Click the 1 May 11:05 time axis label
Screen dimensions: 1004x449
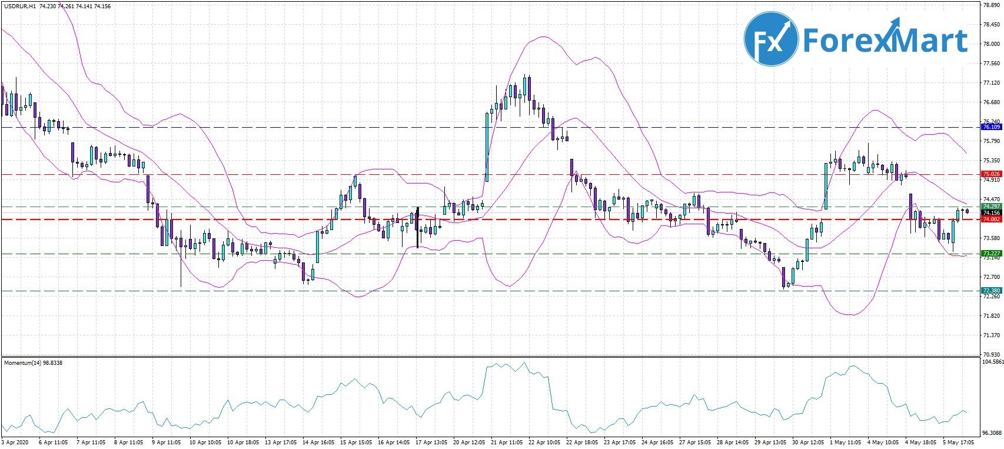pos(846,441)
